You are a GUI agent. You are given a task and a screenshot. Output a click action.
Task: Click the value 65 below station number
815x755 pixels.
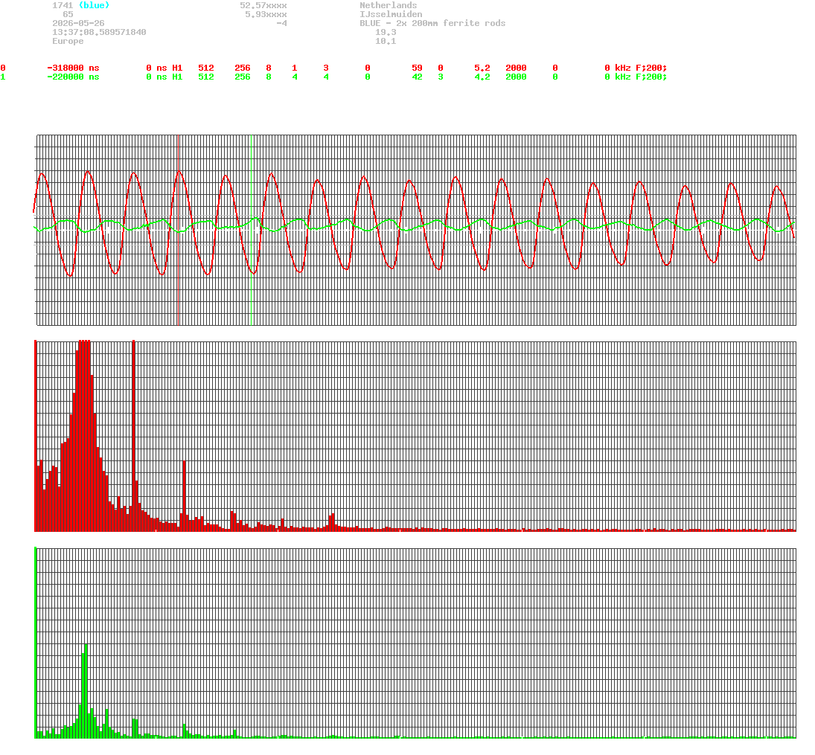(68, 14)
